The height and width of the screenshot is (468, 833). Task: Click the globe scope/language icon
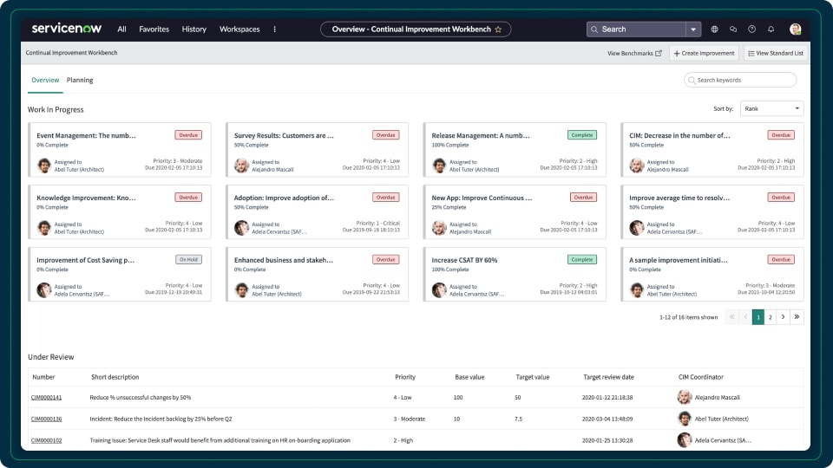click(x=714, y=29)
